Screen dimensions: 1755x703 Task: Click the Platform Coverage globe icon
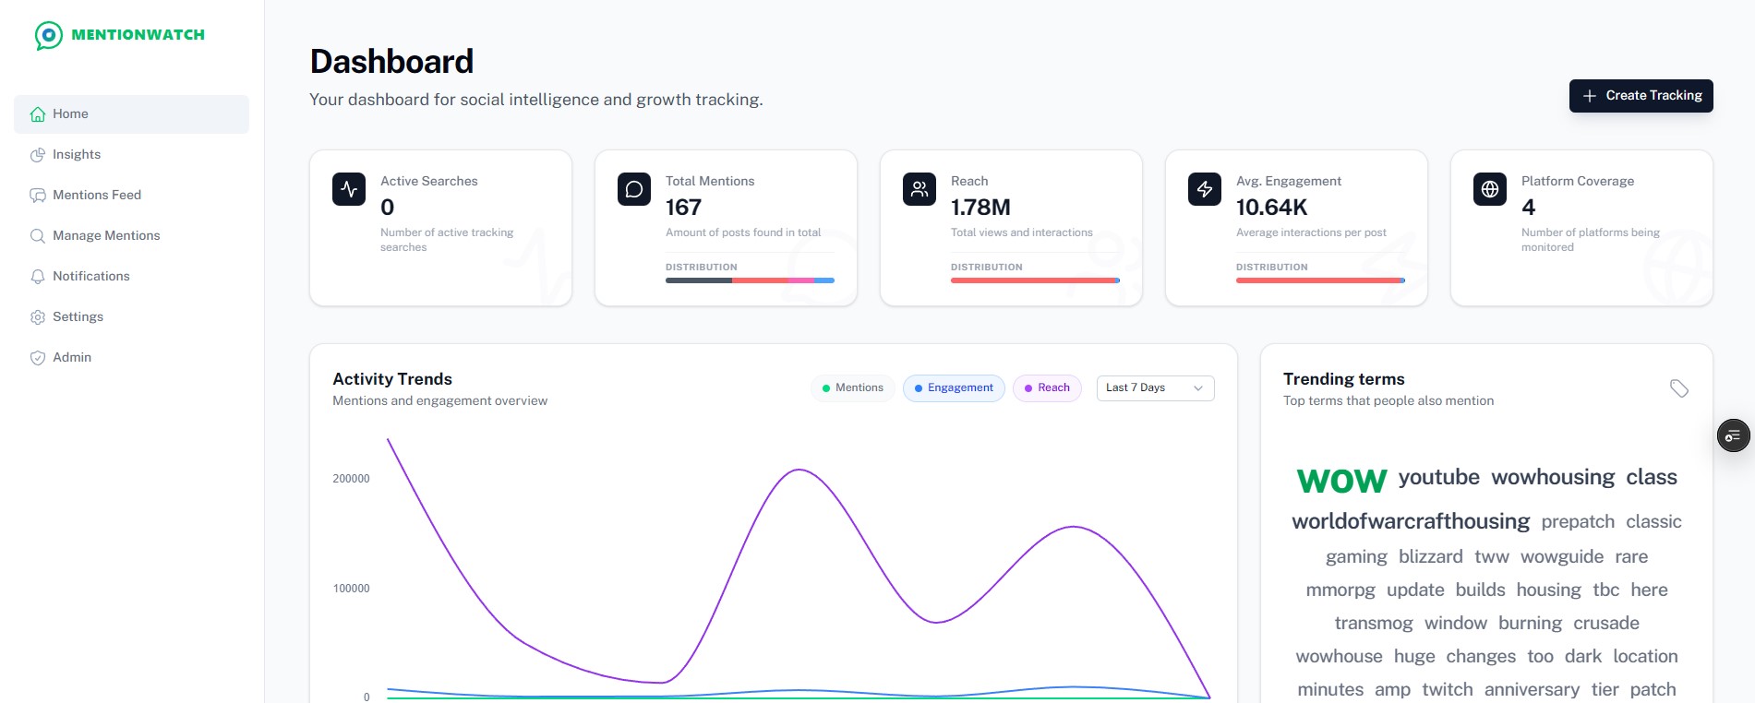[x=1490, y=189]
